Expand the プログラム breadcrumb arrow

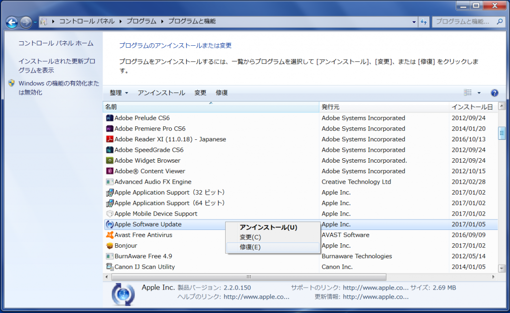[162, 21]
